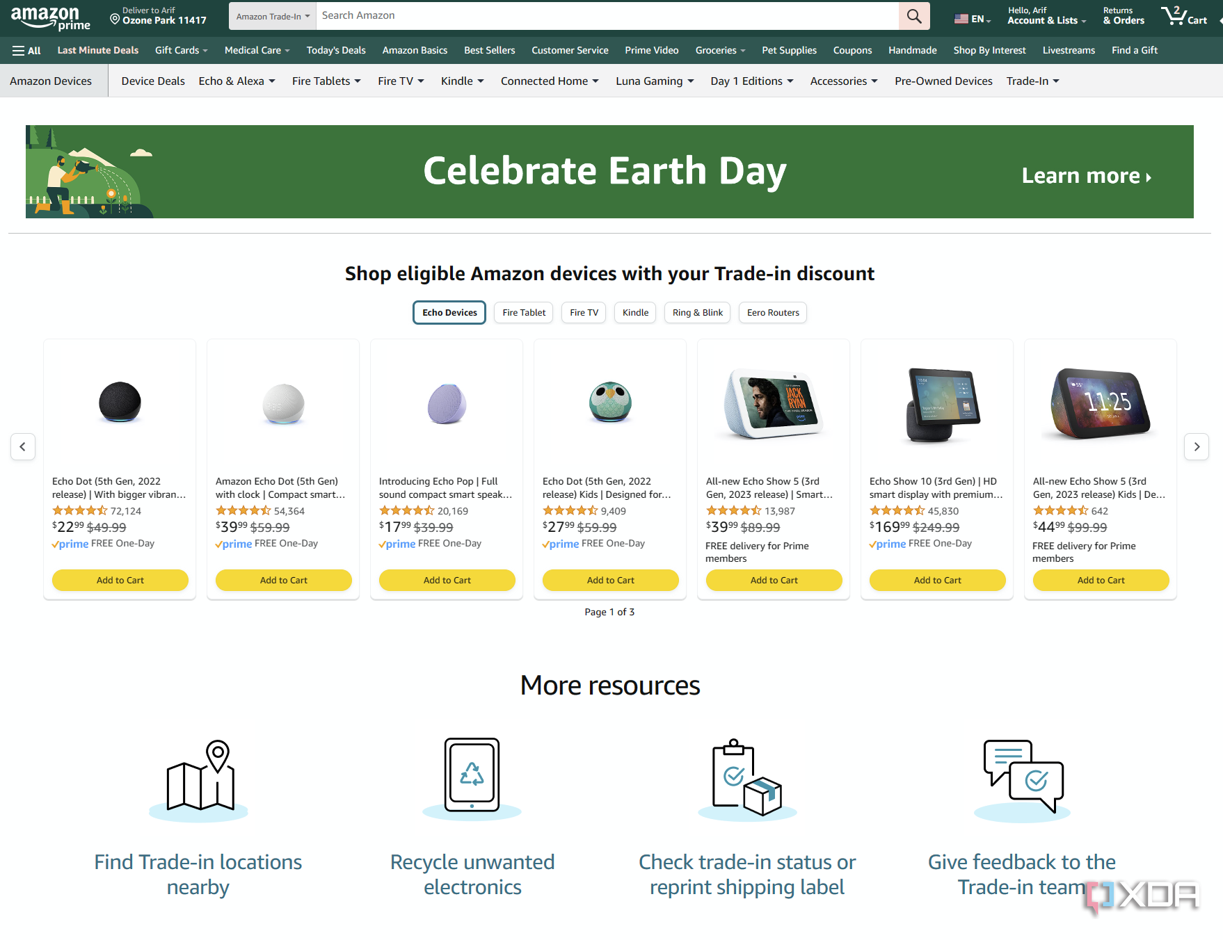Add Echo Show 10 to cart

pyautogui.click(x=938, y=580)
